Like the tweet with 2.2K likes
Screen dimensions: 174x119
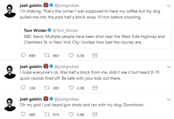(x=71, y=88)
